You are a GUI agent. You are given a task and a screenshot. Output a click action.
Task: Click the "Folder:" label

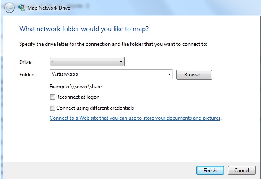[x=27, y=75]
